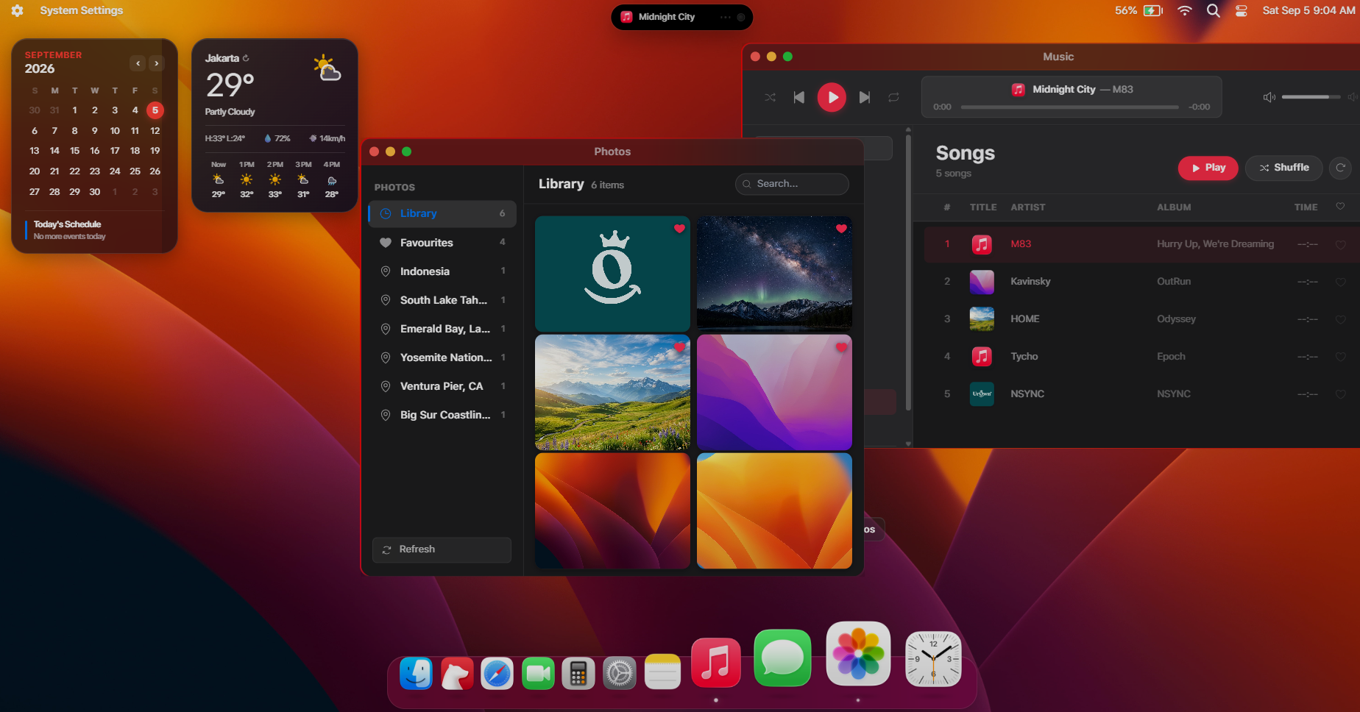Open the Wi-Fi menu bar icon
1360x712 pixels.
[1185, 10]
